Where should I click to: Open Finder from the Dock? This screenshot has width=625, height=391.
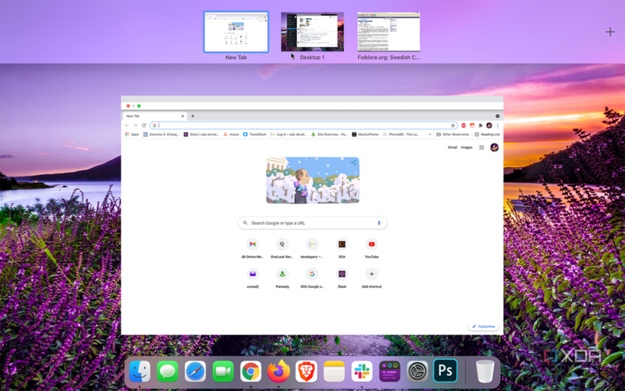(139, 371)
